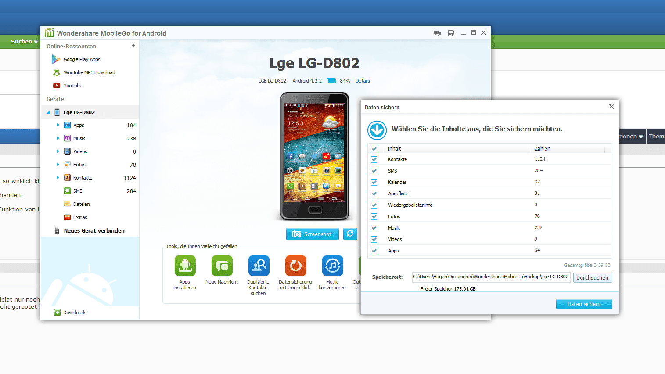Expand the Kontakte tree node arrow
665x374 pixels.
coord(58,178)
